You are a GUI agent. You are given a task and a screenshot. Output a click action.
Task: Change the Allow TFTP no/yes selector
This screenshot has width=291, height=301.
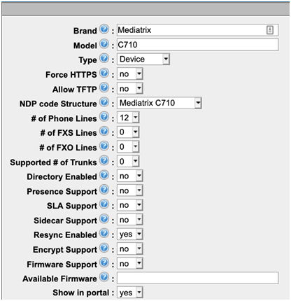point(130,89)
